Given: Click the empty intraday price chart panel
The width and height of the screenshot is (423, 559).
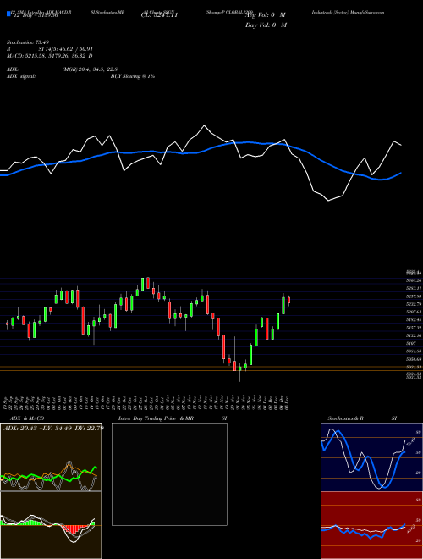Looking at the screenshot, I should coord(169,474).
